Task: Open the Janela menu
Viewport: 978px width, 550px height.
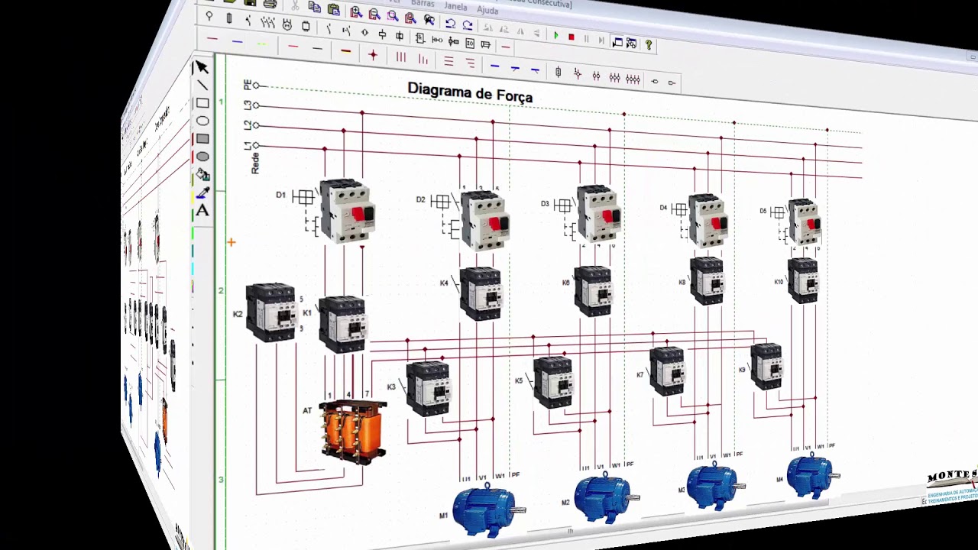Action: (455, 7)
